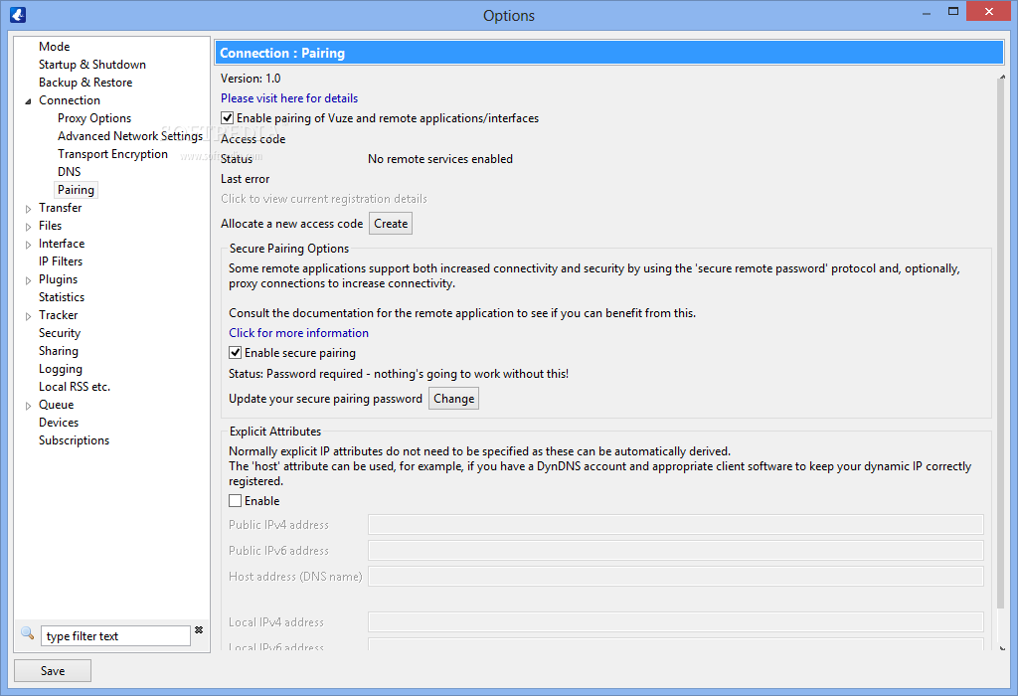Toggle the Enable secure pairing checkbox
1018x696 pixels.
click(x=235, y=353)
